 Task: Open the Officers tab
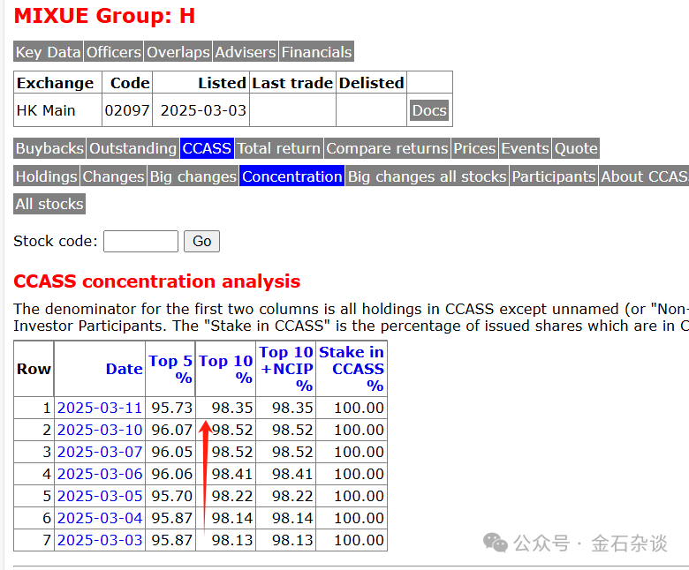pos(114,52)
